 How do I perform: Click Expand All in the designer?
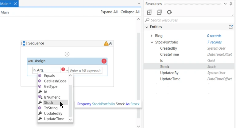109,12
